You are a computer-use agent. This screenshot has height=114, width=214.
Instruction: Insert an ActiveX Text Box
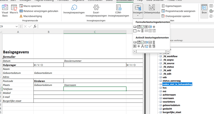coord(150,42)
